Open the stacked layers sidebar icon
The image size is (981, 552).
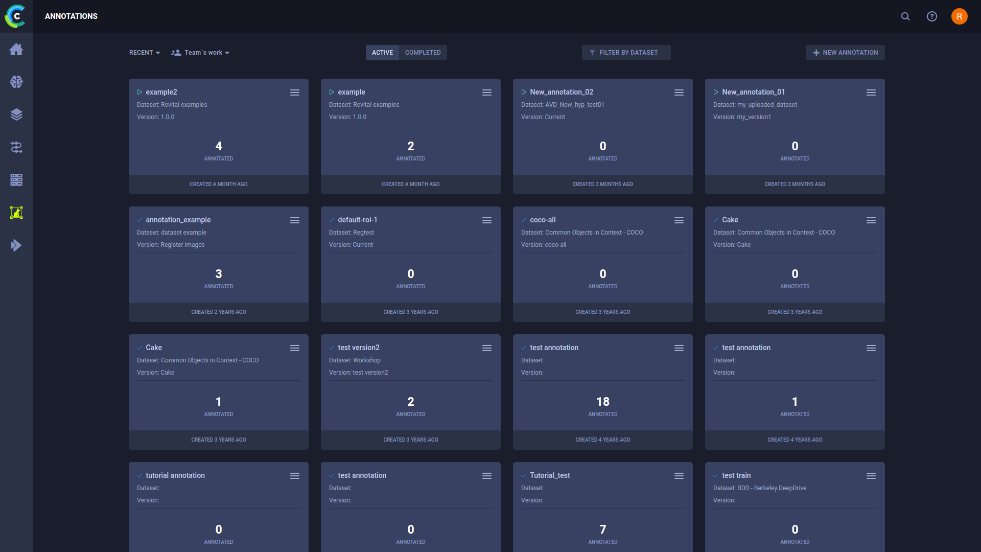[x=16, y=114]
